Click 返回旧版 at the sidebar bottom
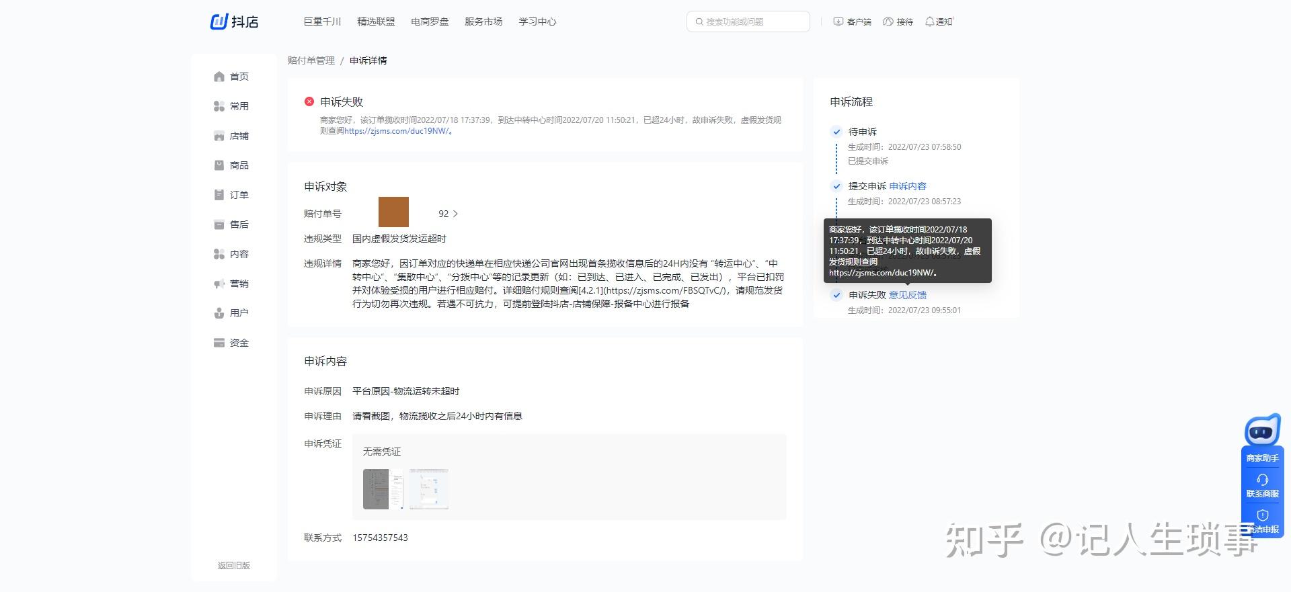 [233, 566]
